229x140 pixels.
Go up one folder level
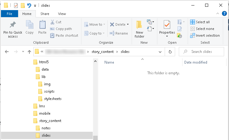coord(29,52)
